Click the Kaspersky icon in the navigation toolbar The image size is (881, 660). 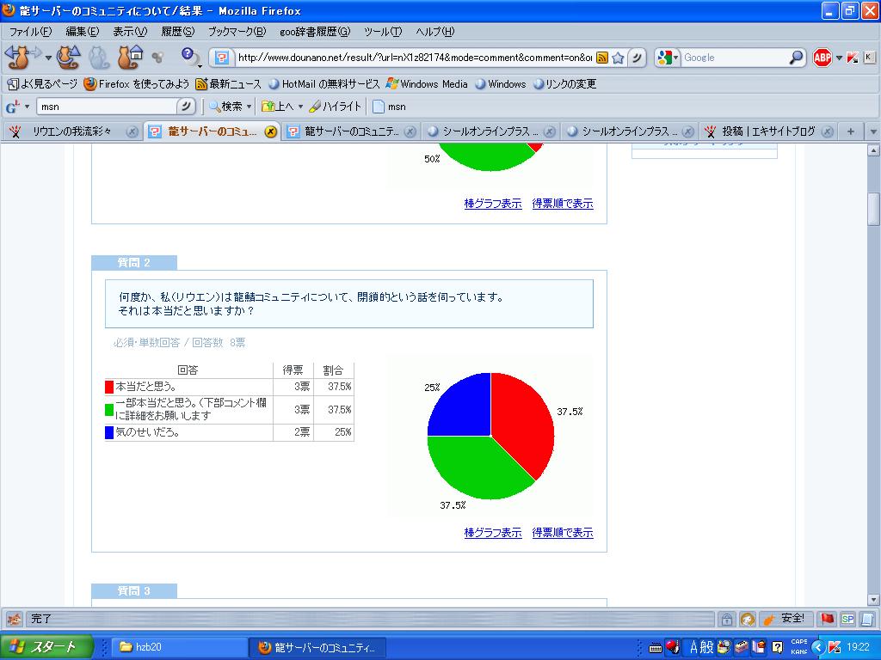pos(853,58)
